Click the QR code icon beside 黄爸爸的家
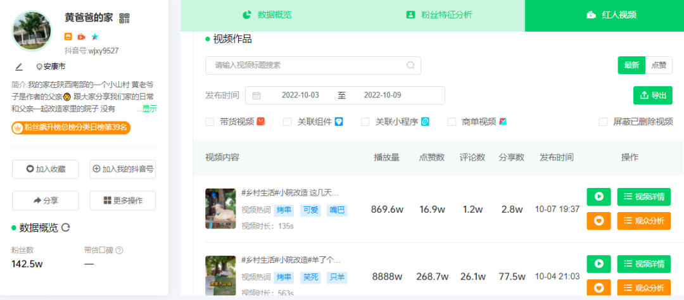Screen dimensions: 684x300 (x=124, y=18)
